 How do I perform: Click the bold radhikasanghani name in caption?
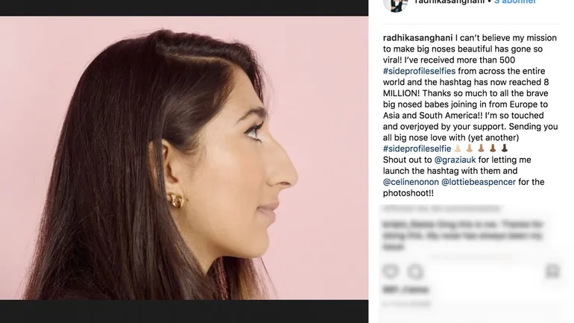[x=417, y=38]
